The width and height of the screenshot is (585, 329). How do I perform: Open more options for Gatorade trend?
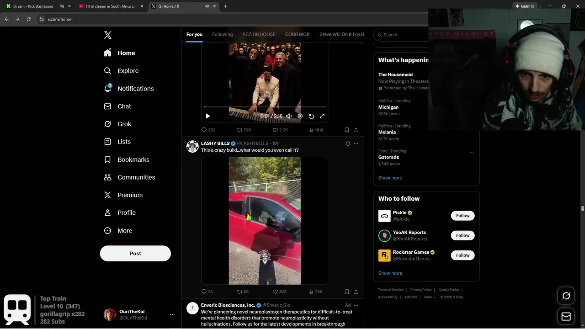click(472, 152)
